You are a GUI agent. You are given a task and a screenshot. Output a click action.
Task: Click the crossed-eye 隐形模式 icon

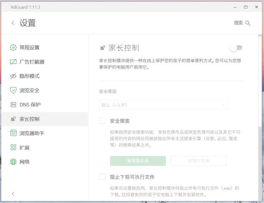click(x=13, y=76)
